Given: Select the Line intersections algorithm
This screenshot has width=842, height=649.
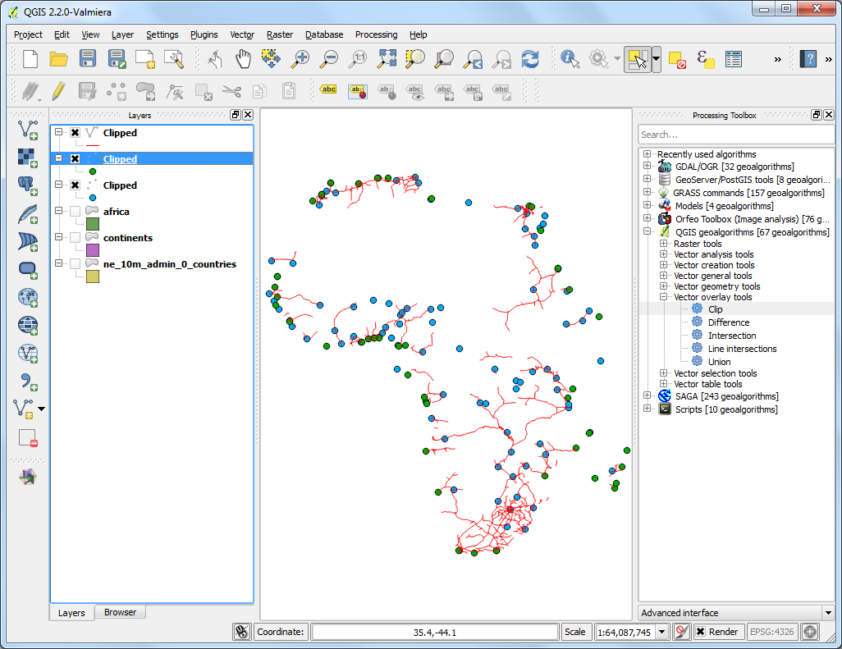Looking at the screenshot, I should 742,349.
